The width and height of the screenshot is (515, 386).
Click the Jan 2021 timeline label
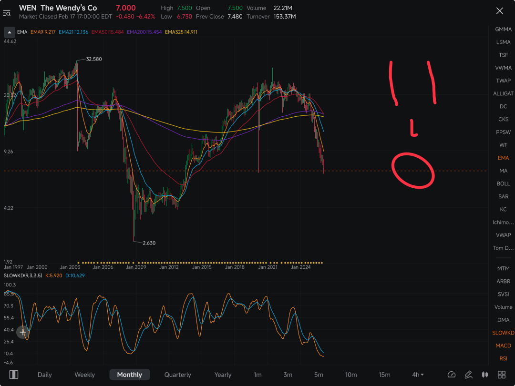(268, 267)
